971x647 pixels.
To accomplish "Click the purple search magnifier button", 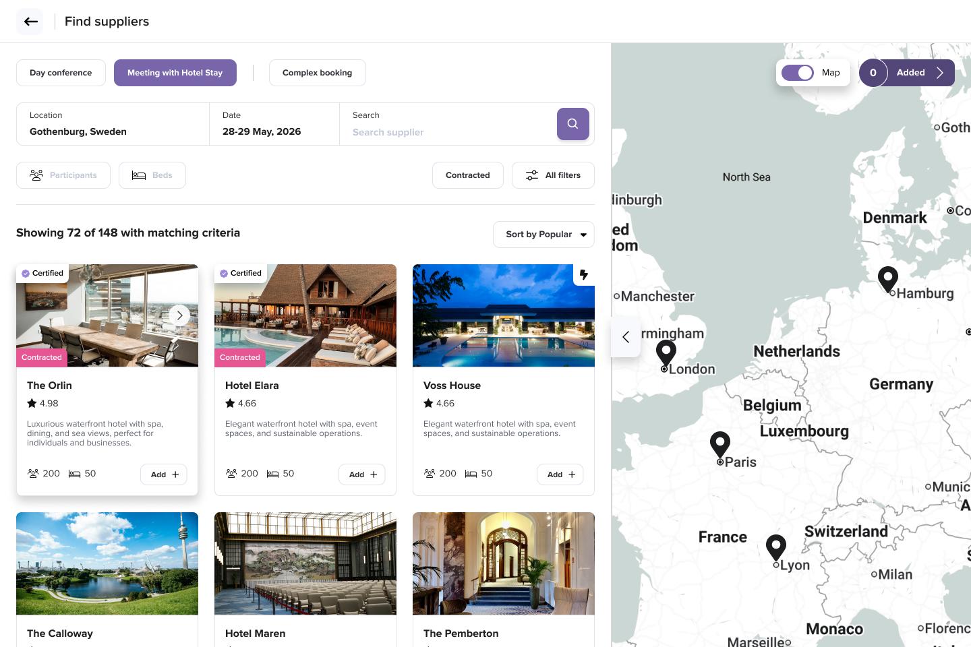I will 573,124.
